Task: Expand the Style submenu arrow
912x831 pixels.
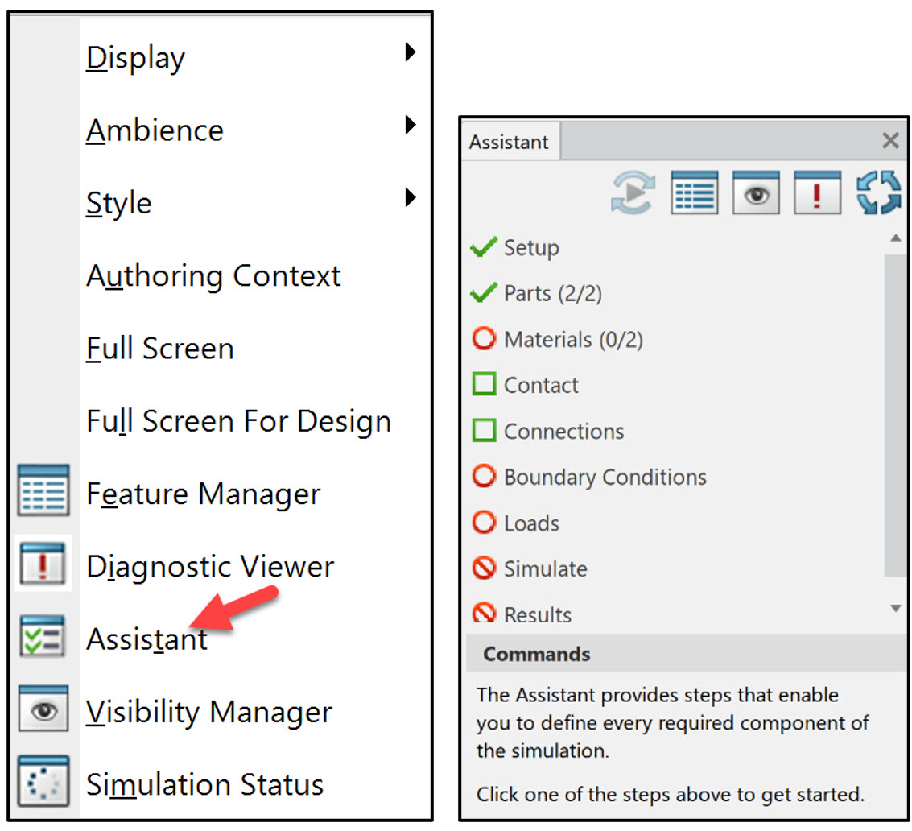Action: point(410,197)
